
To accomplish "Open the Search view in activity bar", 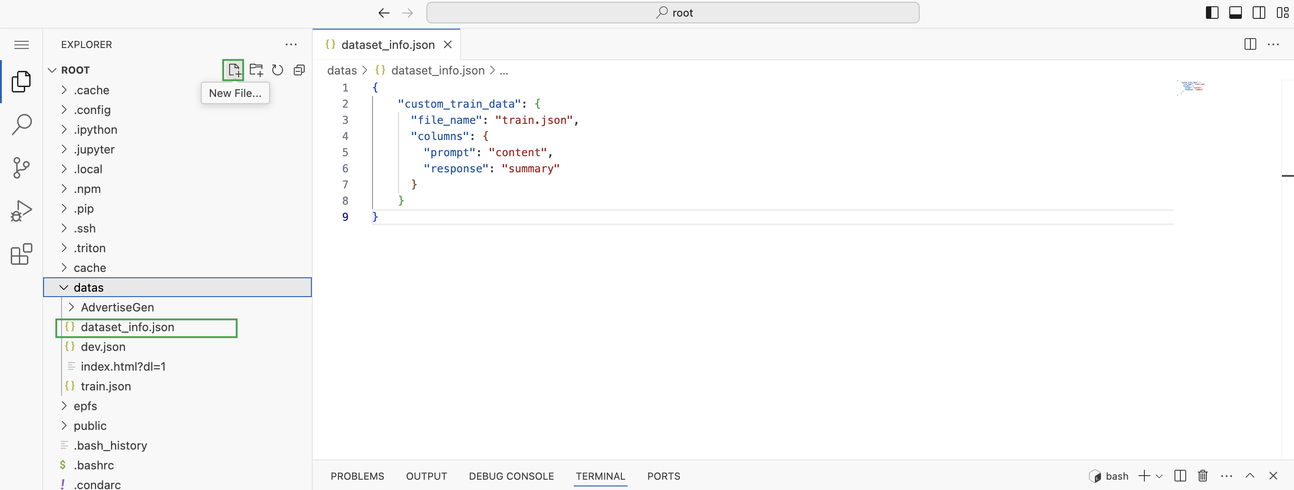I will (21, 124).
